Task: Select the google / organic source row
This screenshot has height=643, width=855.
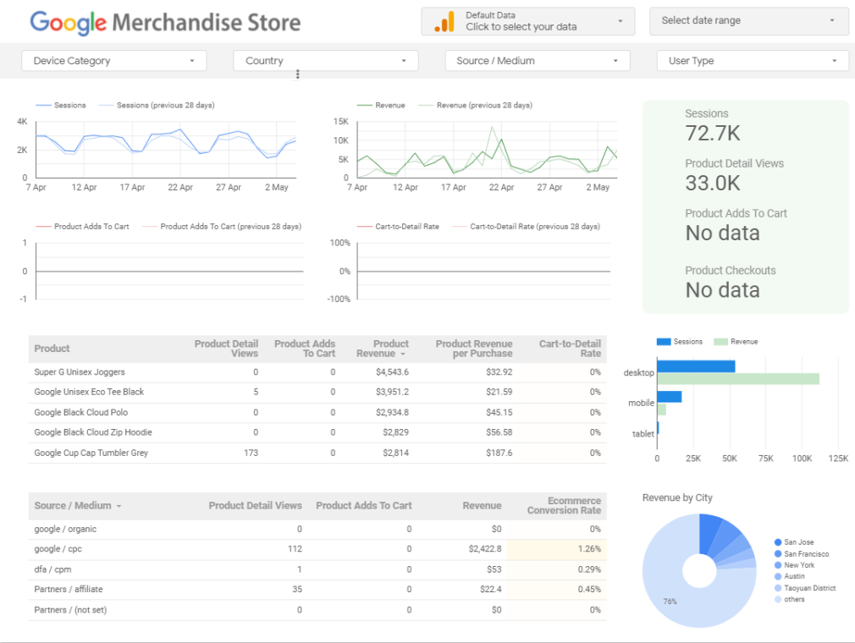Action: click(317, 529)
